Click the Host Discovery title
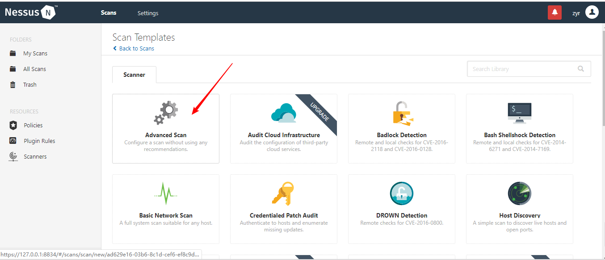 [520, 215]
